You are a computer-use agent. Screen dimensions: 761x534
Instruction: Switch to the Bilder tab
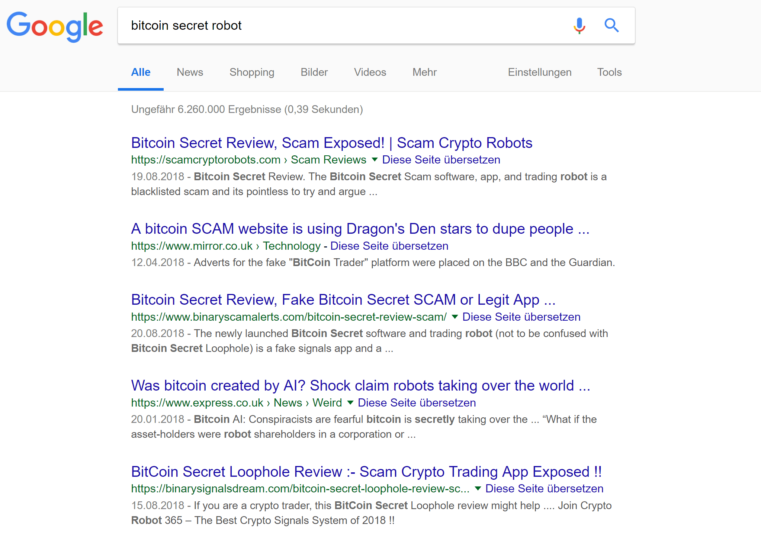(314, 72)
